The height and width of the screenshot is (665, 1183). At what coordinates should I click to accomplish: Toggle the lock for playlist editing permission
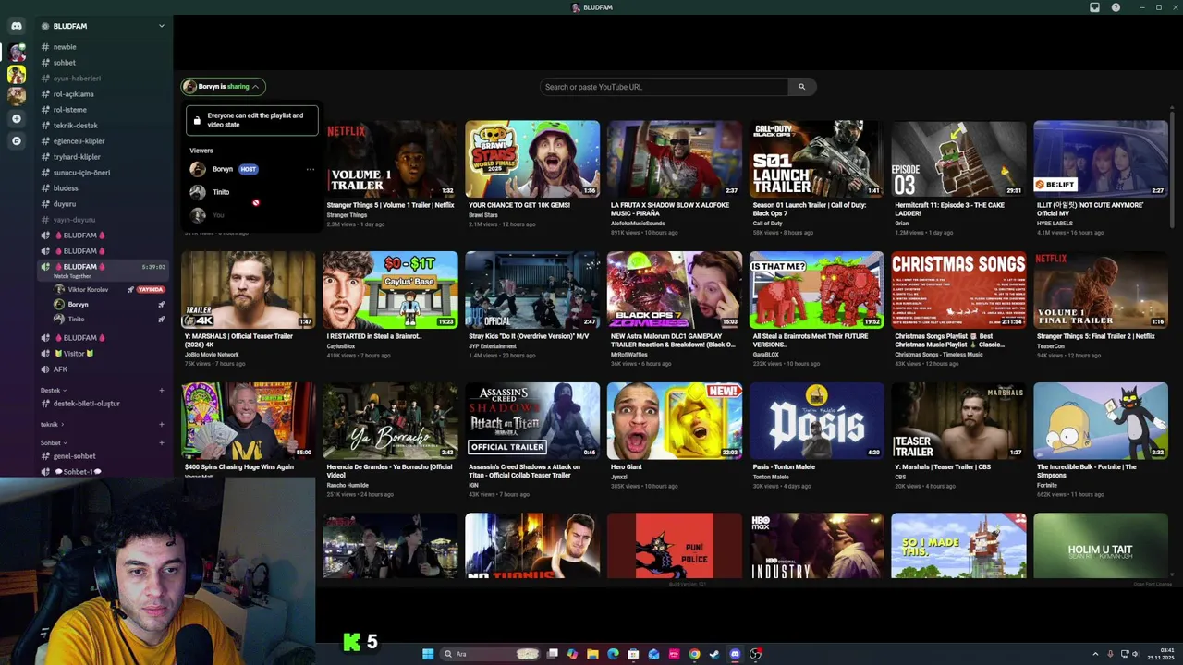[197, 120]
